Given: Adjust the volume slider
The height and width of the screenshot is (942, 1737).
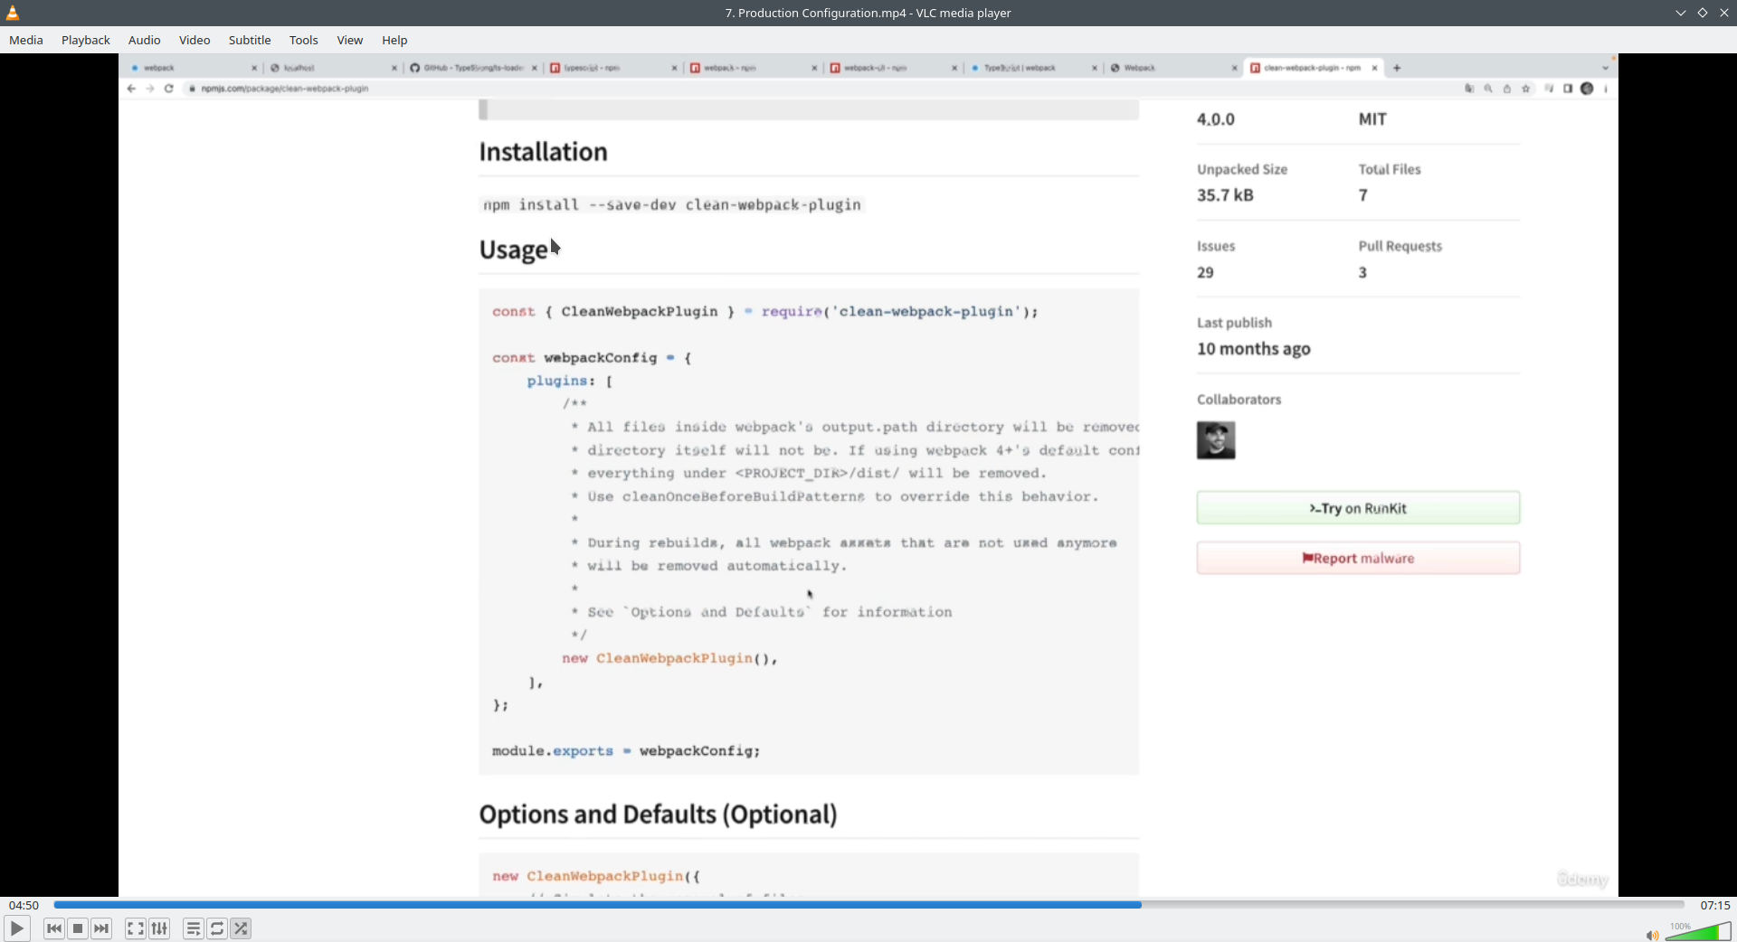Looking at the screenshot, I should [x=1698, y=931].
